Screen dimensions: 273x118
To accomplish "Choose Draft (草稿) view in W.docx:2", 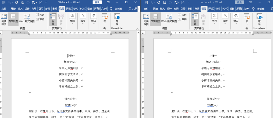I will 182,19.
